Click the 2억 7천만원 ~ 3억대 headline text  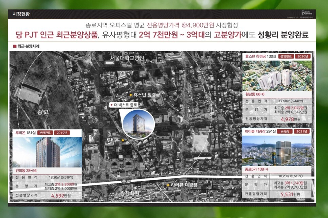[172, 35]
